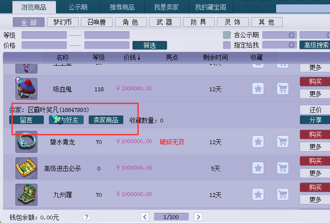Favorite the 吸血鬼 listing with star icon
Image resolution: width=330 pixels, height=223 pixels.
258,89
